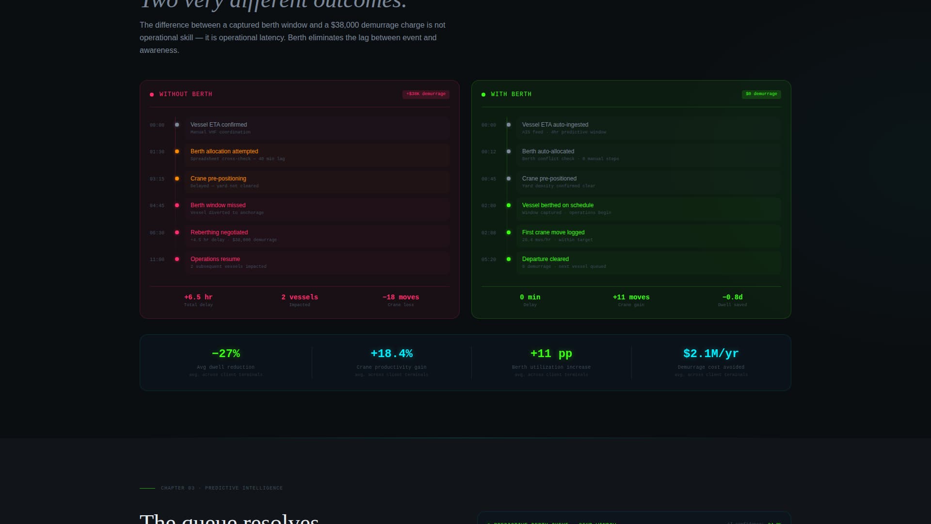Click the −0.8d dwell saved stat

point(733,297)
